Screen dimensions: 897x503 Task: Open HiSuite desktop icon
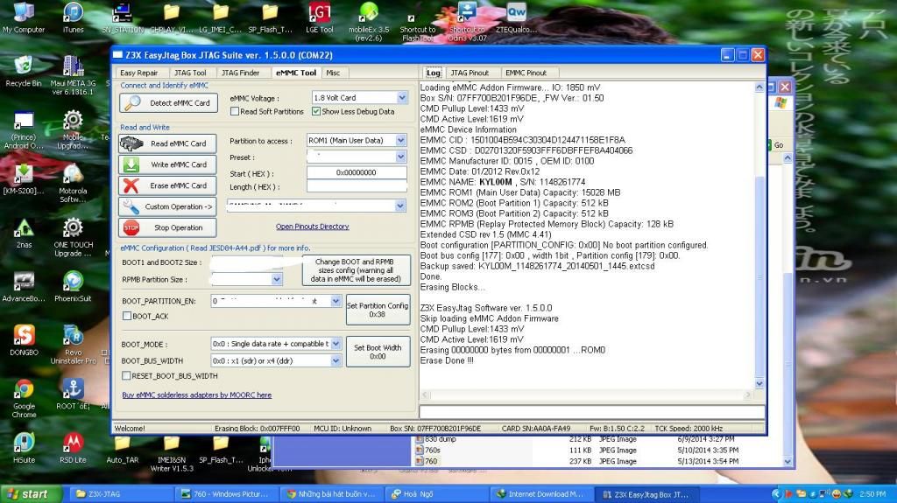coord(24,448)
